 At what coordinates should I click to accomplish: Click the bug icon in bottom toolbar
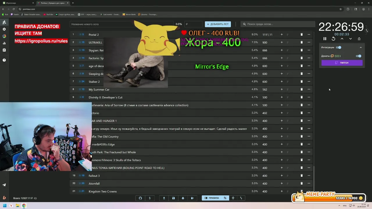point(183,198)
